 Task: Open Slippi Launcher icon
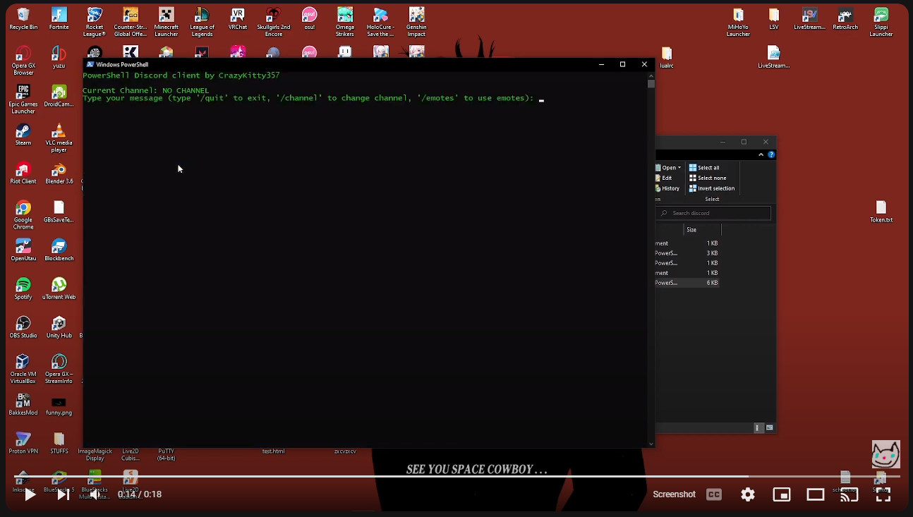[x=881, y=22]
